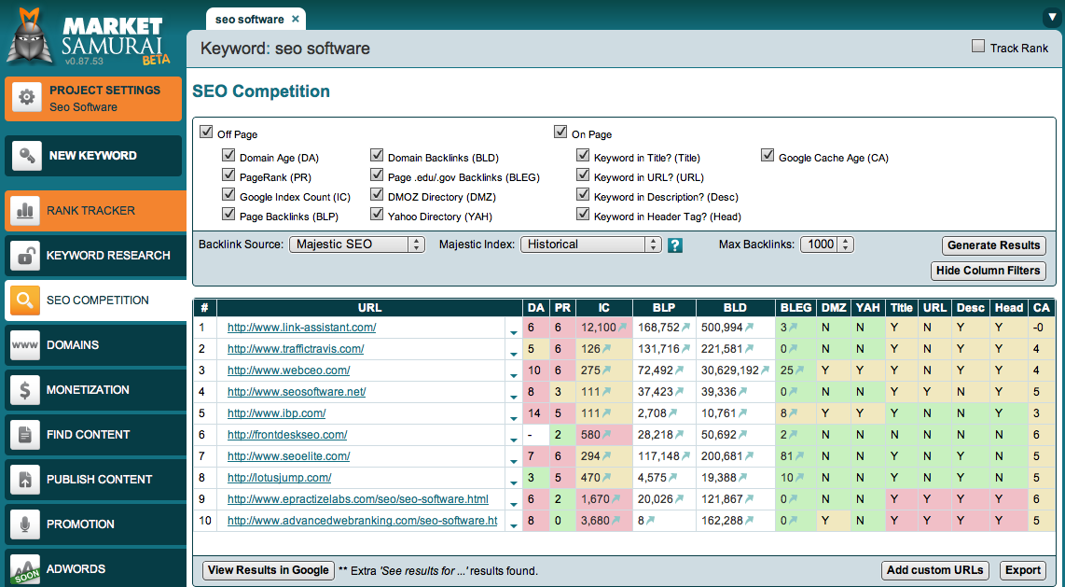This screenshot has height=587, width=1065.
Task: Switch to the seo software tab
Action: point(250,19)
